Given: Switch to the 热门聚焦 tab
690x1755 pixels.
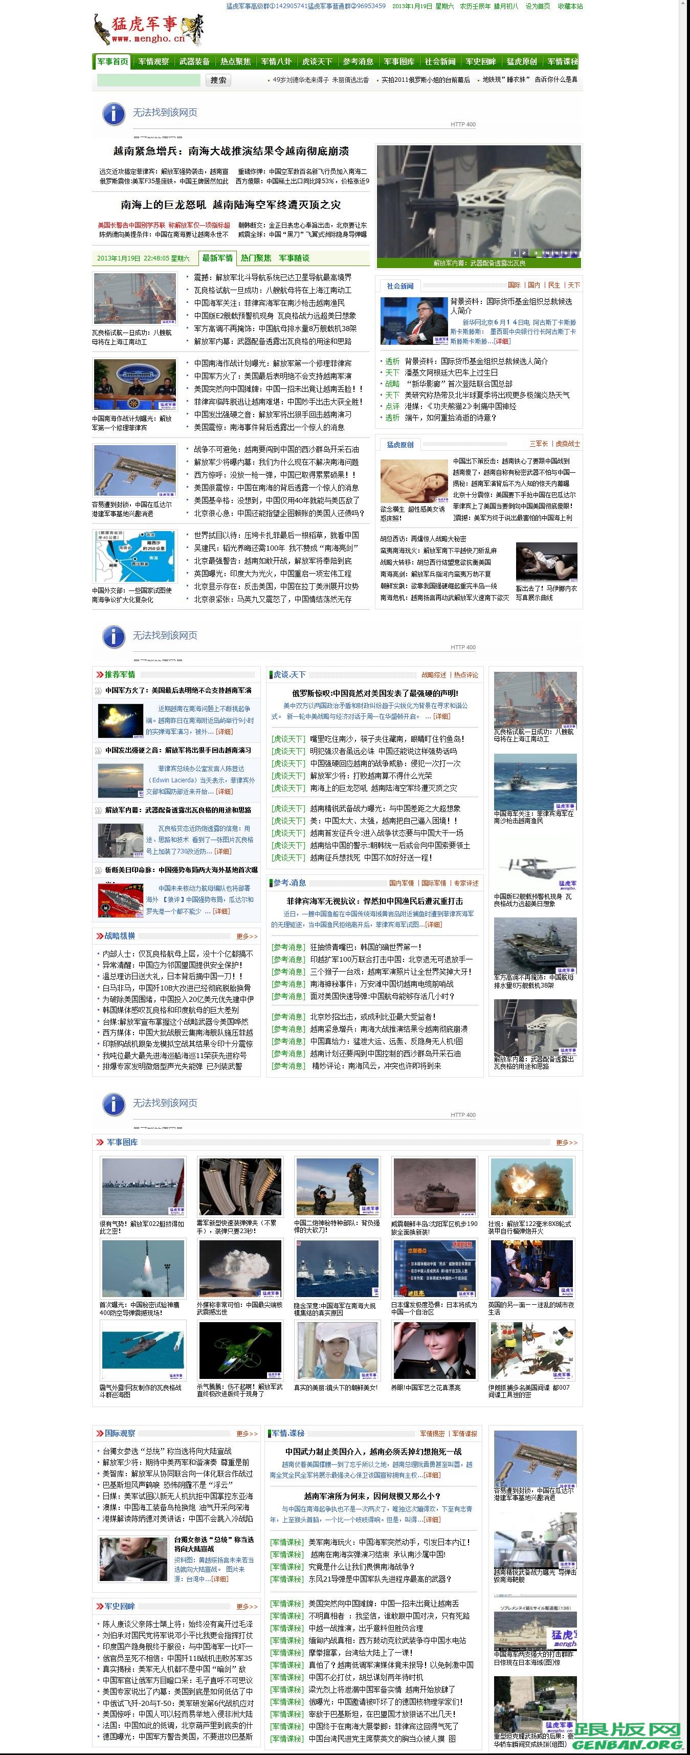Looking at the screenshot, I should tap(255, 257).
